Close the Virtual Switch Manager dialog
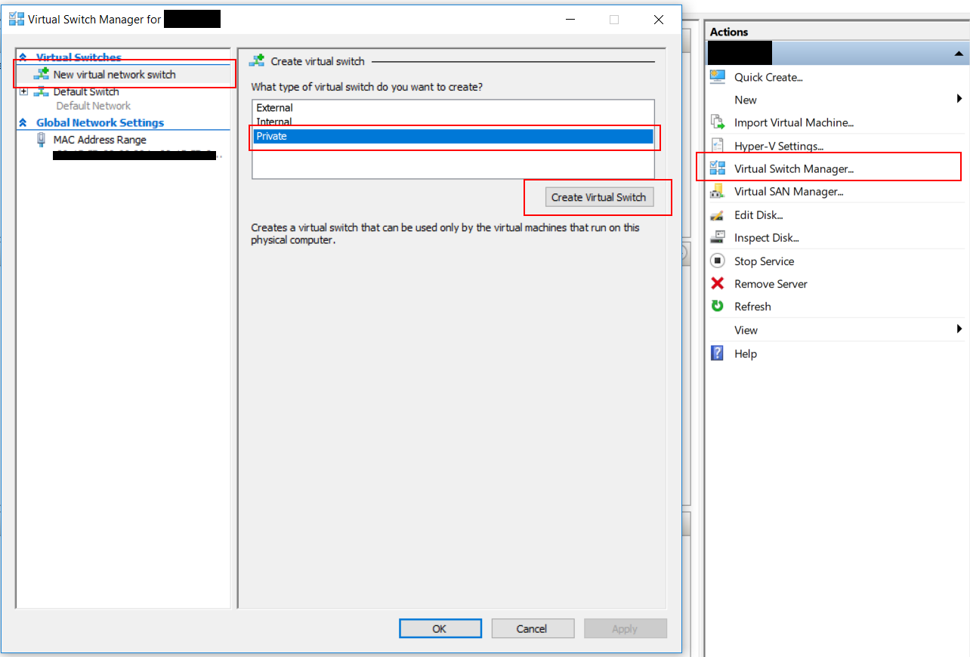 [x=659, y=20]
